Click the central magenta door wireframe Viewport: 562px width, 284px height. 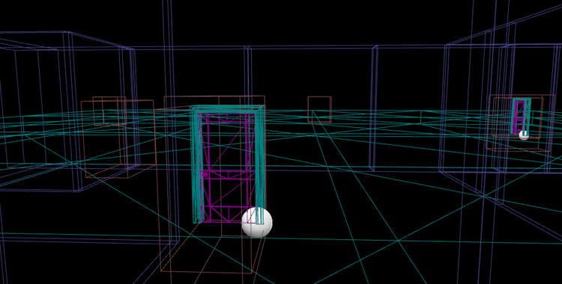coord(228,167)
